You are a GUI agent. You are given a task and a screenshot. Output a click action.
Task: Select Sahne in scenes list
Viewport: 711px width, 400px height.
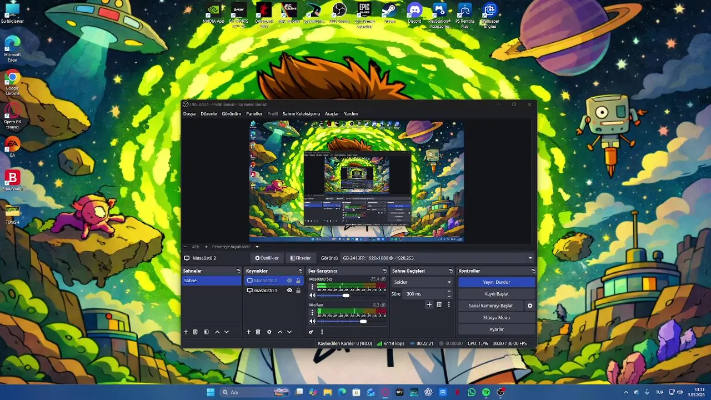212,281
